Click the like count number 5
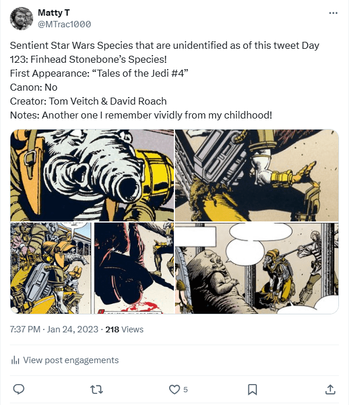The height and width of the screenshot is (405, 350). pyautogui.click(x=185, y=389)
